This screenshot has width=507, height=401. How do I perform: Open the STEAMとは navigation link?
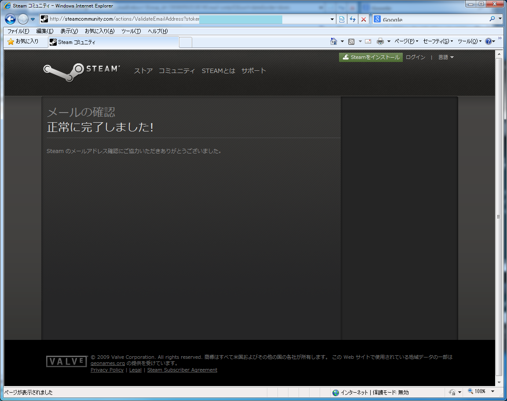[x=218, y=71]
